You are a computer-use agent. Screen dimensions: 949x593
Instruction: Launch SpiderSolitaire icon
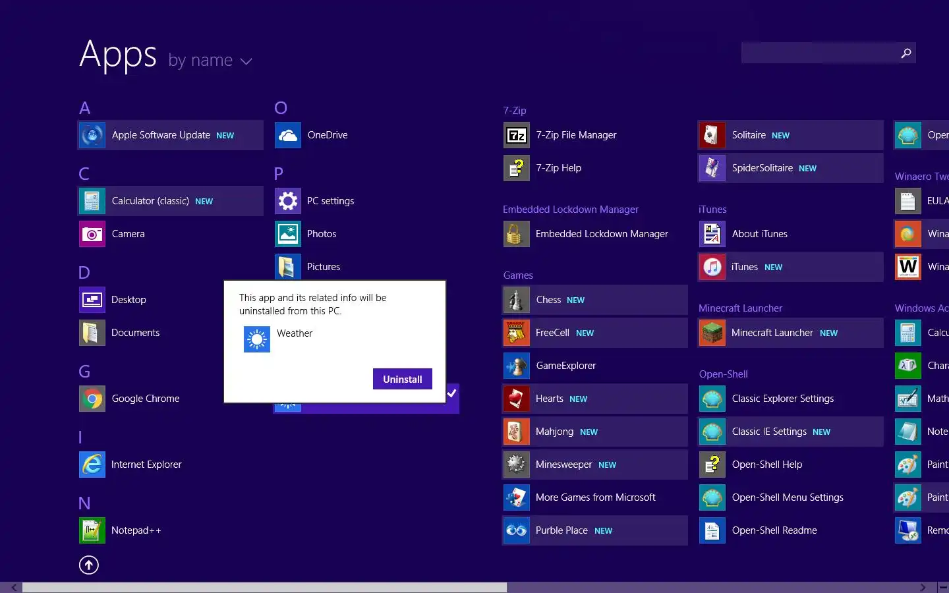(712, 168)
